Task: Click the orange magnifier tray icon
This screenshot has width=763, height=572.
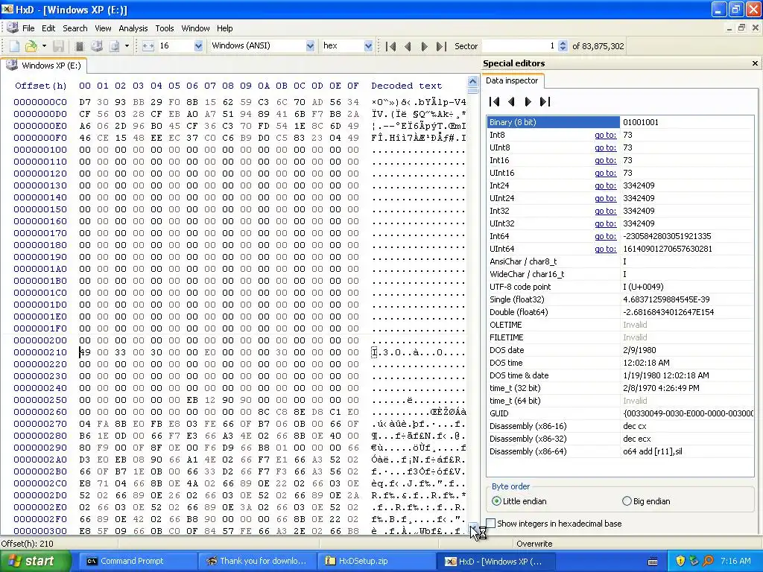Action: 708,561
